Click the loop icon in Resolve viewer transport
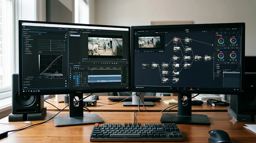The height and width of the screenshot is (143, 256). (153, 51)
